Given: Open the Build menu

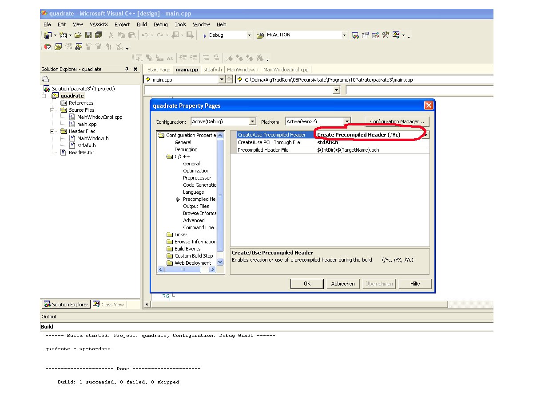Looking at the screenshot, I should click(142, 24).
